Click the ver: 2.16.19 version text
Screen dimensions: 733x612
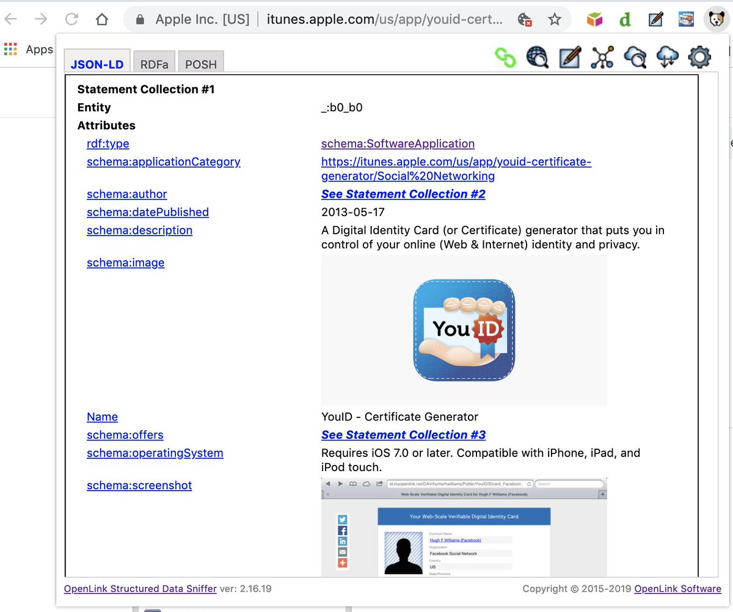[x=246, y=589]
